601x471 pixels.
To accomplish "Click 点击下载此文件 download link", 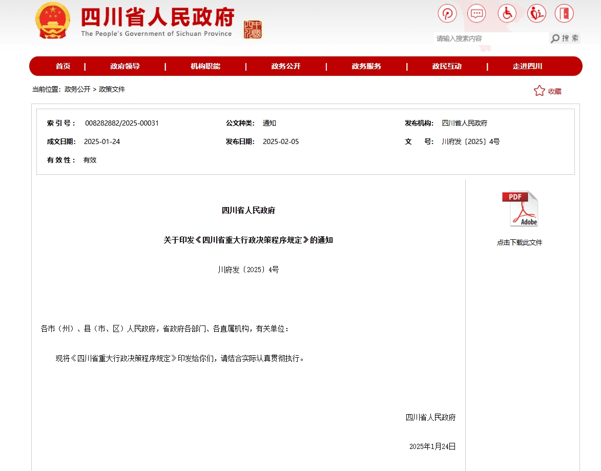I will 519,242.
